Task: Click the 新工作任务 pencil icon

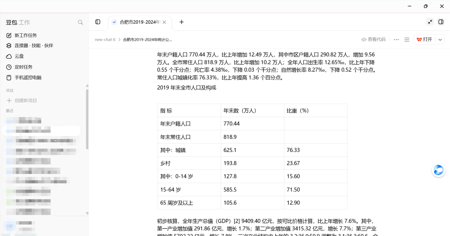Action: coord(9,35)
